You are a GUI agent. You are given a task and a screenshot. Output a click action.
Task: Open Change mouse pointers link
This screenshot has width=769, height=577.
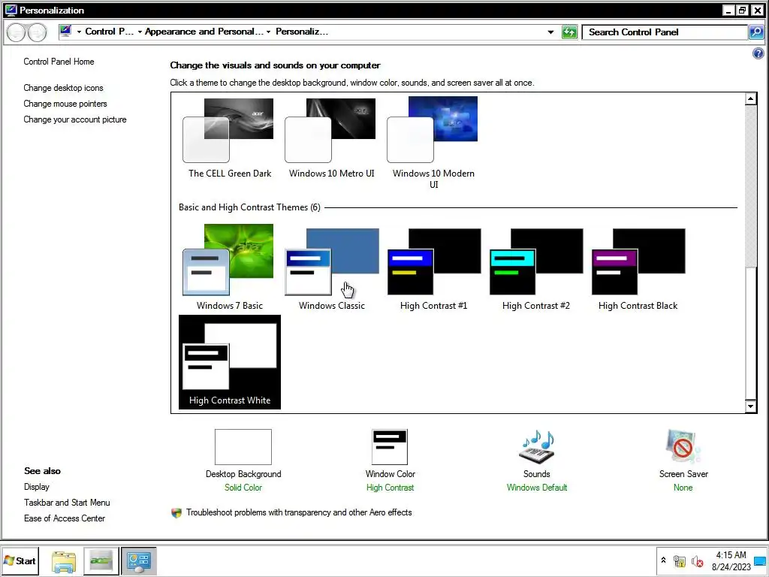point(65,104)
